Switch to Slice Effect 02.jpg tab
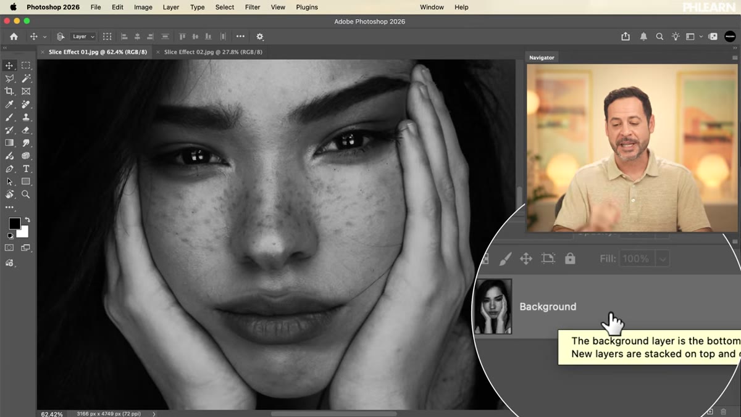The image size is (741, 417). point(213,52)
